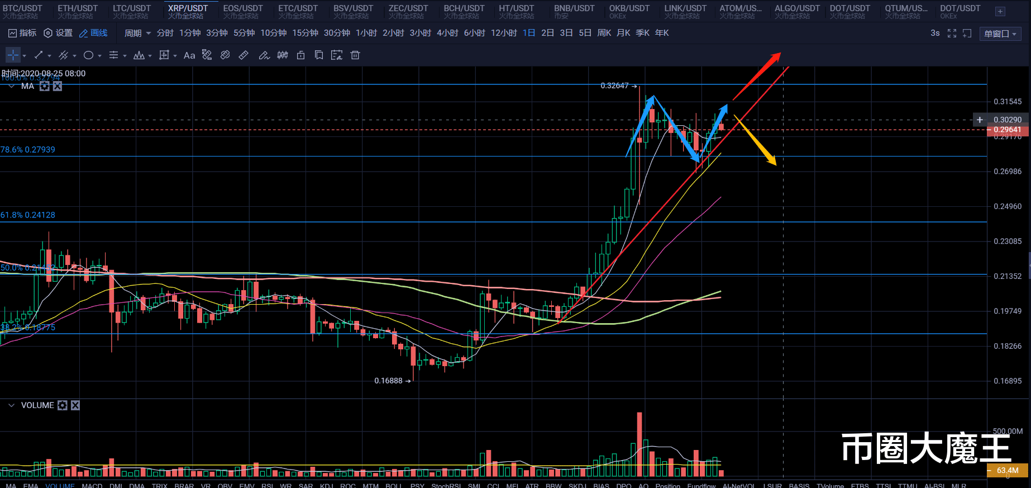Expand the crosshair tool options arrow
Screen dimensions: 1031x488
coord(24,56)
